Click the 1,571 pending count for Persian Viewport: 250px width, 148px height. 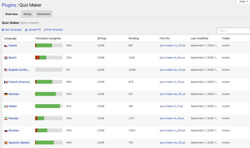tap(131, 118)
